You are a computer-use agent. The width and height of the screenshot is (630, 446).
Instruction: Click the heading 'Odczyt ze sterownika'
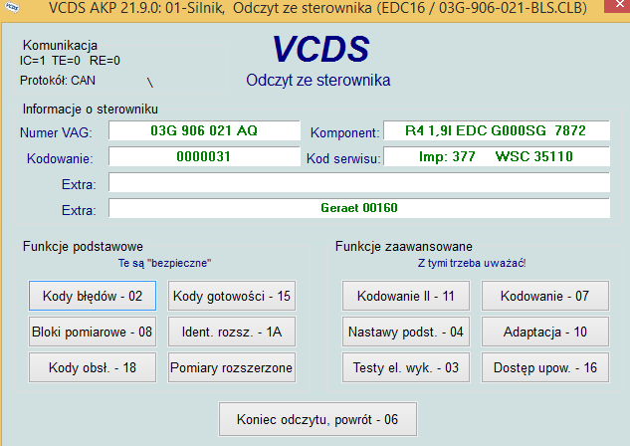318,81
